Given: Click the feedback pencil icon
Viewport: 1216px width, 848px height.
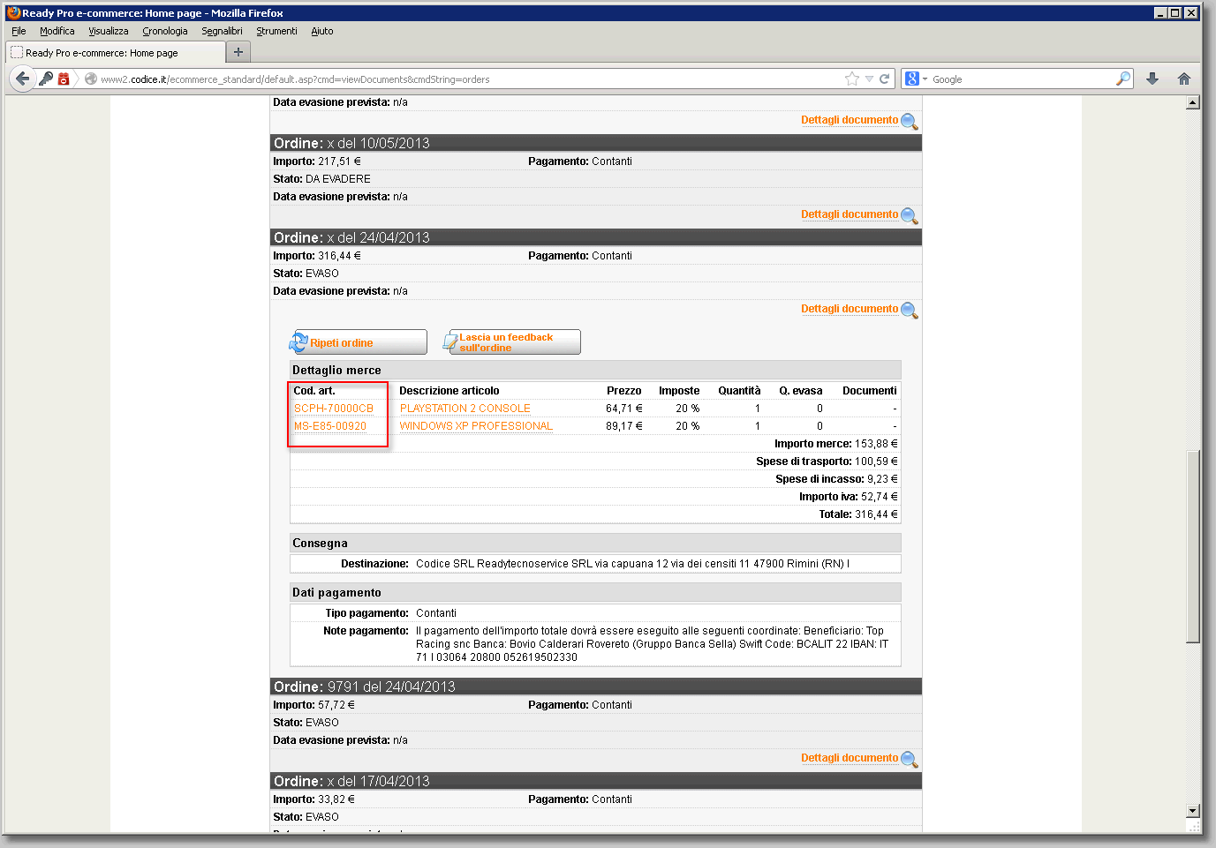Looking at the screenshot, I should [x=450, y=342].
